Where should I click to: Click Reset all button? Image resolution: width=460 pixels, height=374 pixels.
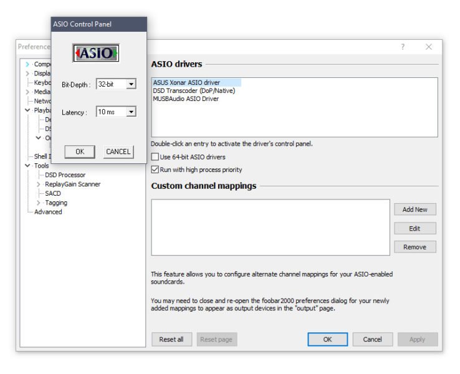tap(171, 340)
